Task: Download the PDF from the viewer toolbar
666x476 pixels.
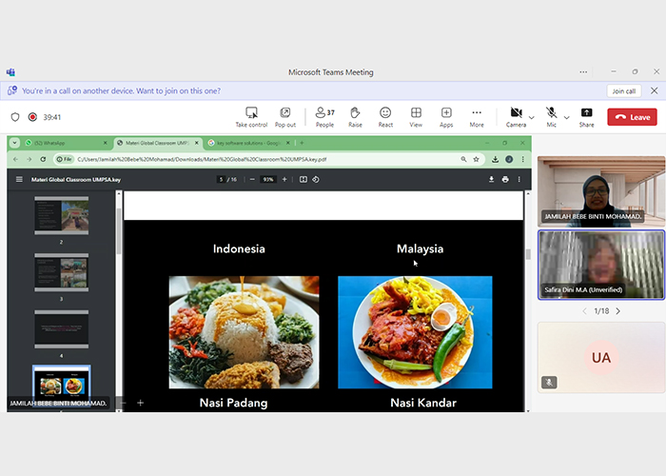Action: click(491, 179)
